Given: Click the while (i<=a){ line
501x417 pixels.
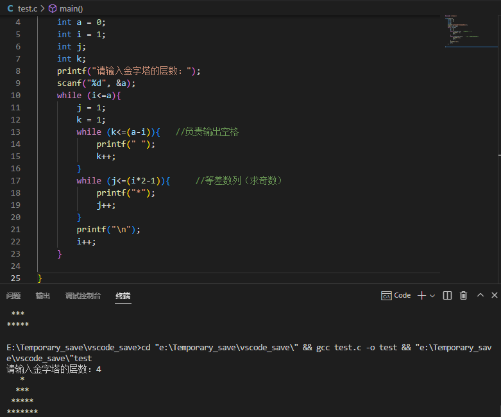Looking at the screenshot, I should pyautogui.click(x=89, y=95).
